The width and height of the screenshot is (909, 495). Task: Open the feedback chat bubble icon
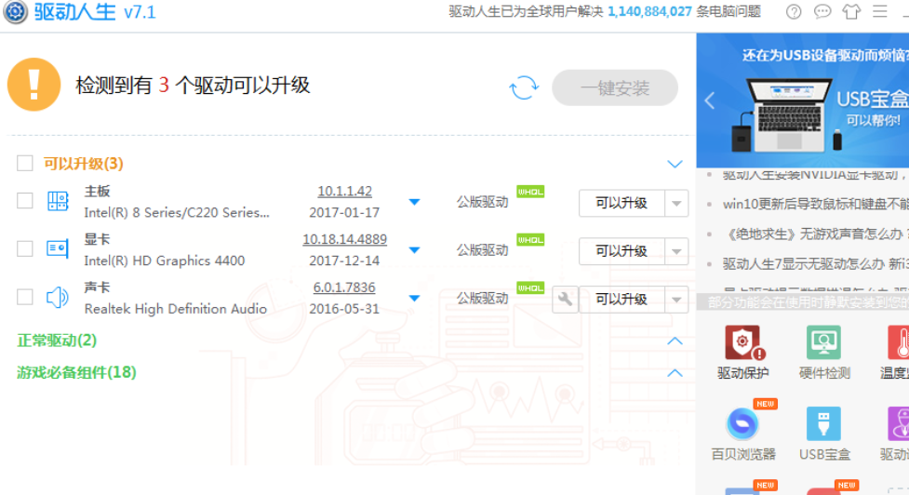pyautogui.click(x=822, y=12)
